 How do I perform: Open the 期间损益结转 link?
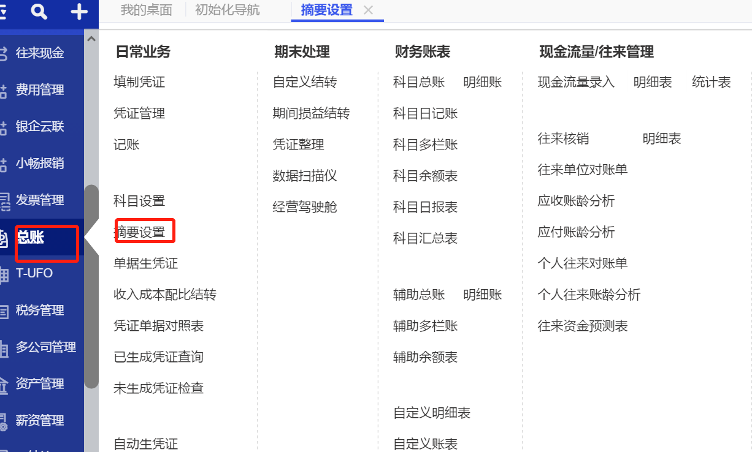tap(311, 113)
